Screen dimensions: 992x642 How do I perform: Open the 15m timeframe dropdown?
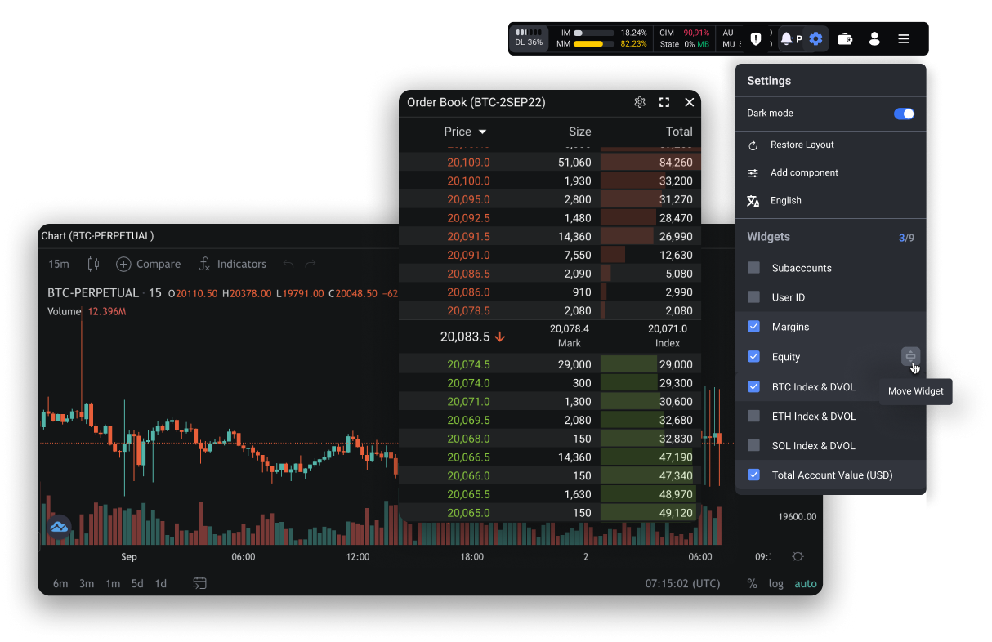(x=59, y=264)
